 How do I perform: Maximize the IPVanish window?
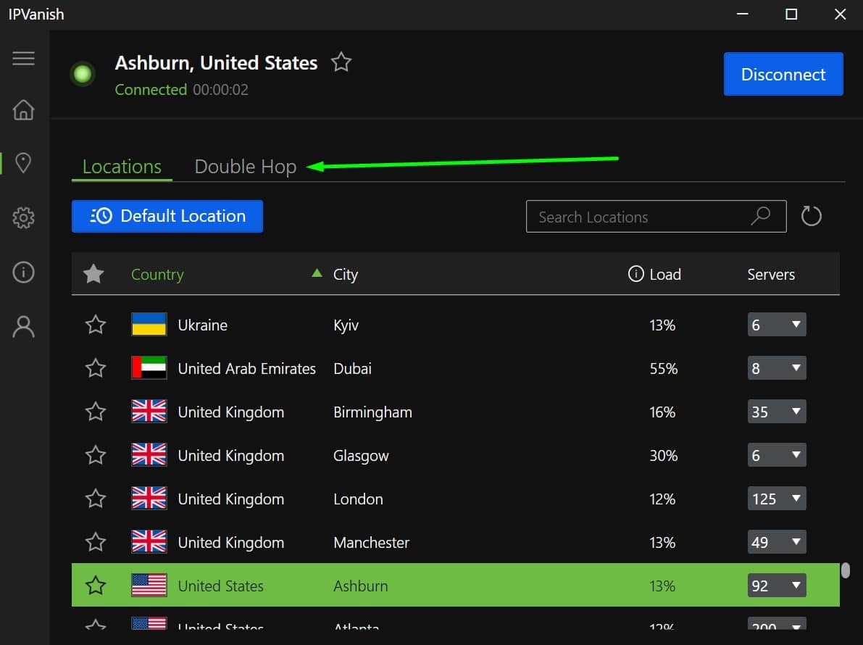click(791, 14)
